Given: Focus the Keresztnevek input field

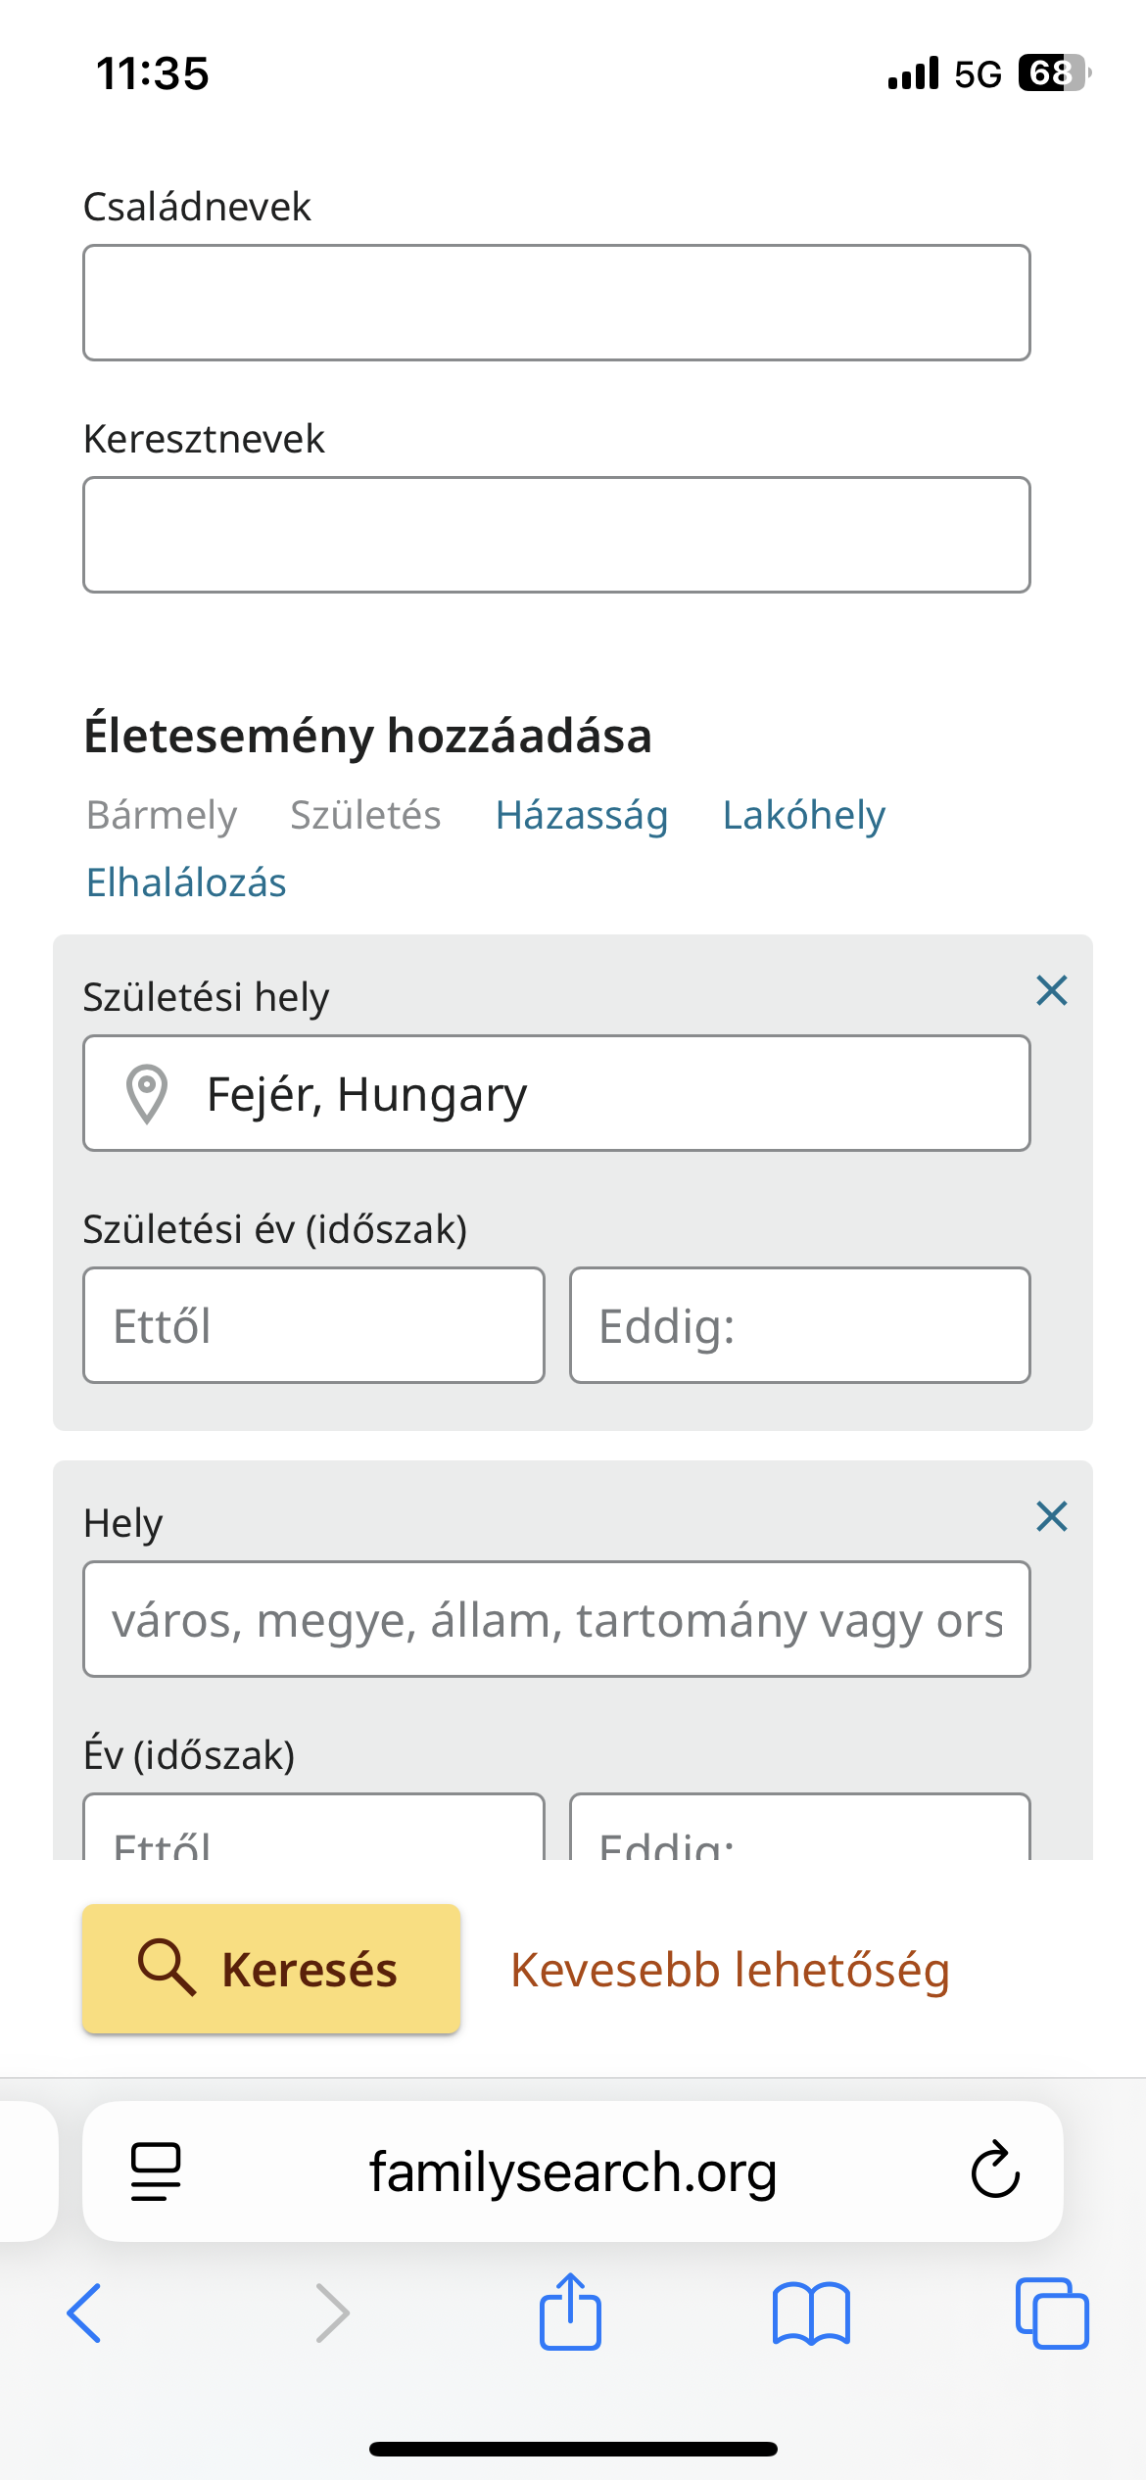Looking at the screenshot, I should pos(556,535).
